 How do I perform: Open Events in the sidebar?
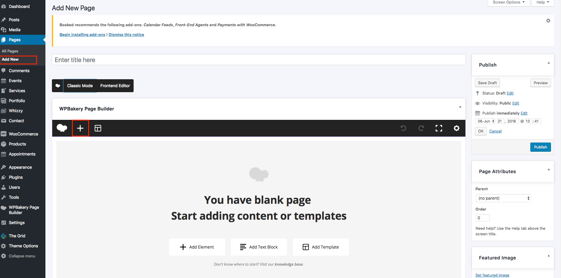pyautogui.click(x=15, y=81)
